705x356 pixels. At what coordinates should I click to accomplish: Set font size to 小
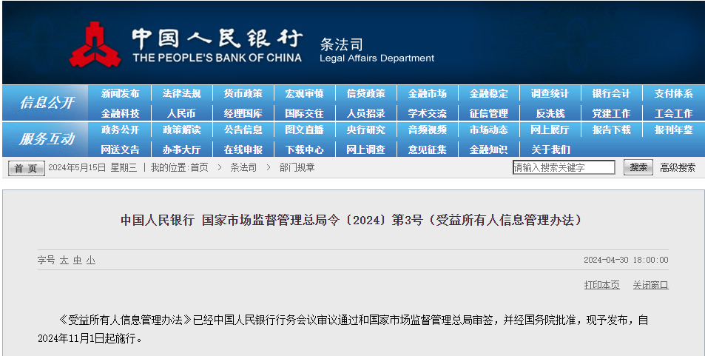91,260
